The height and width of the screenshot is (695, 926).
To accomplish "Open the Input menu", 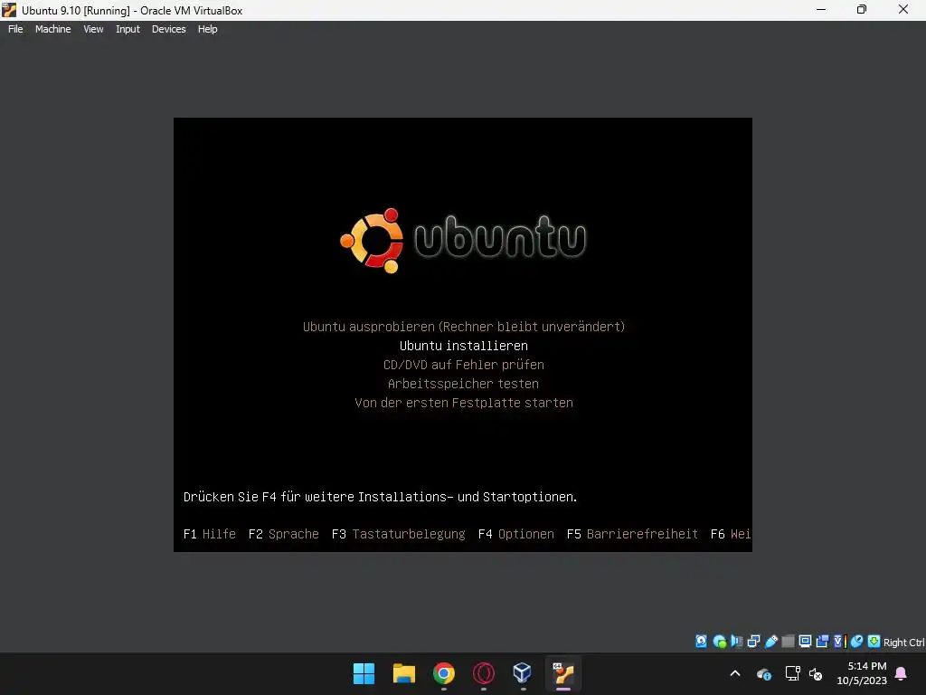I will [128, 29].
